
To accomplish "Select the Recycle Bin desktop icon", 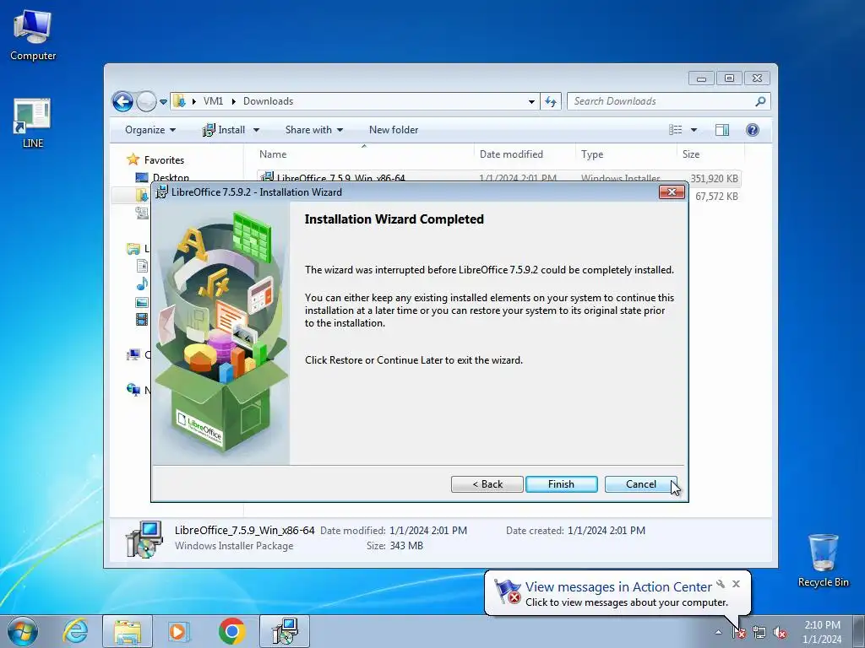I will tap(823, 560).
